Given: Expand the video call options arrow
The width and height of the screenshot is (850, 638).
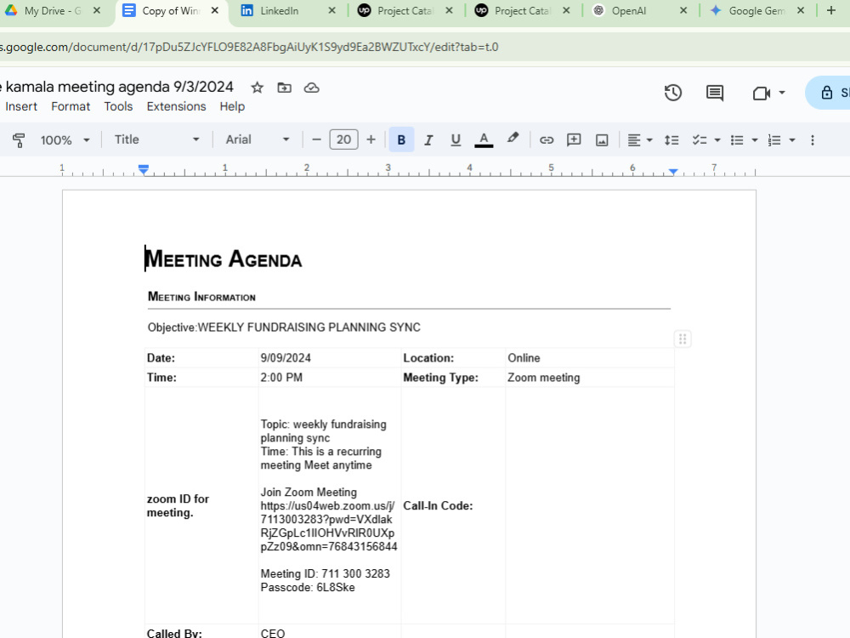Looking at the screenshot, I should pos(782,92).
